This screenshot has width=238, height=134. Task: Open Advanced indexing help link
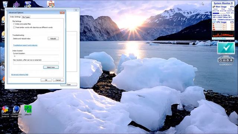[20, 74]
